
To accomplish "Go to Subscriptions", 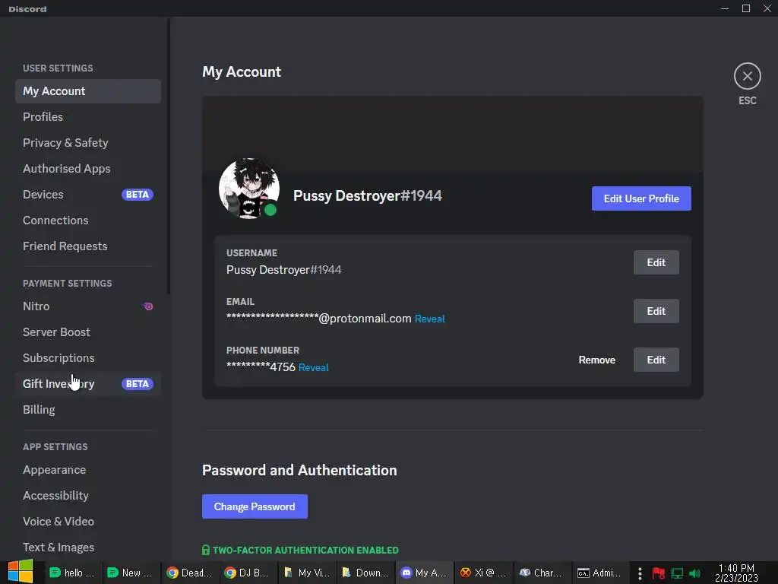I will tap(88, 357).
